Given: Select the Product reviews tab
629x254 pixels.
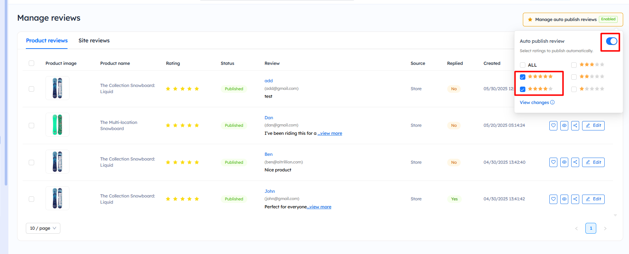Looking at the screenshot, I should [x=47, y=41].
